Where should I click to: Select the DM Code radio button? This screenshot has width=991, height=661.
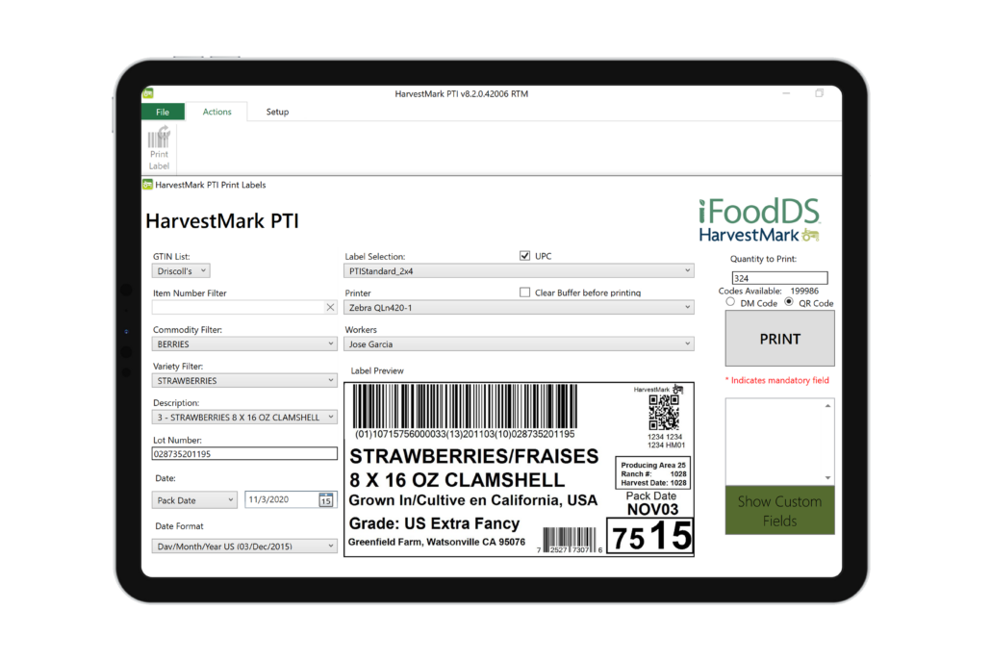point(730,302)
